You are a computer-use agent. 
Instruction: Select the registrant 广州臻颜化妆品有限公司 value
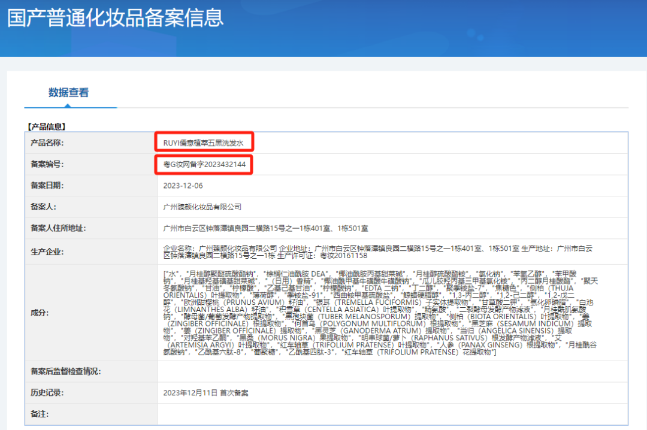[x=202, y=207]
